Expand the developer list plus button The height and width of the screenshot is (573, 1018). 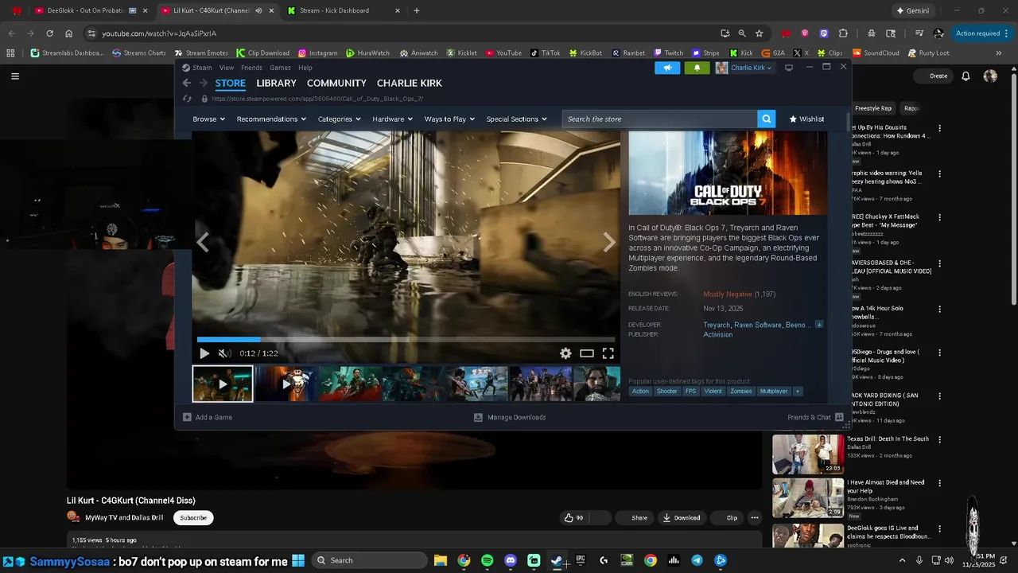point(819,325)
